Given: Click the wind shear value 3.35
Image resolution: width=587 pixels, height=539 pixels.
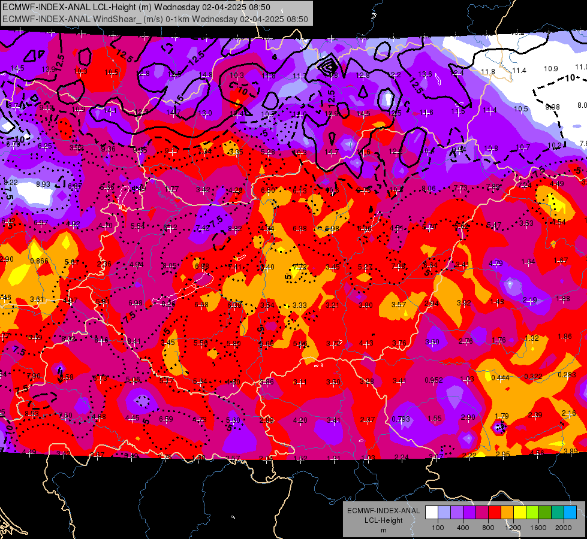Looking at the screenshot, I should pyautogui.click(x=236, y=152).
